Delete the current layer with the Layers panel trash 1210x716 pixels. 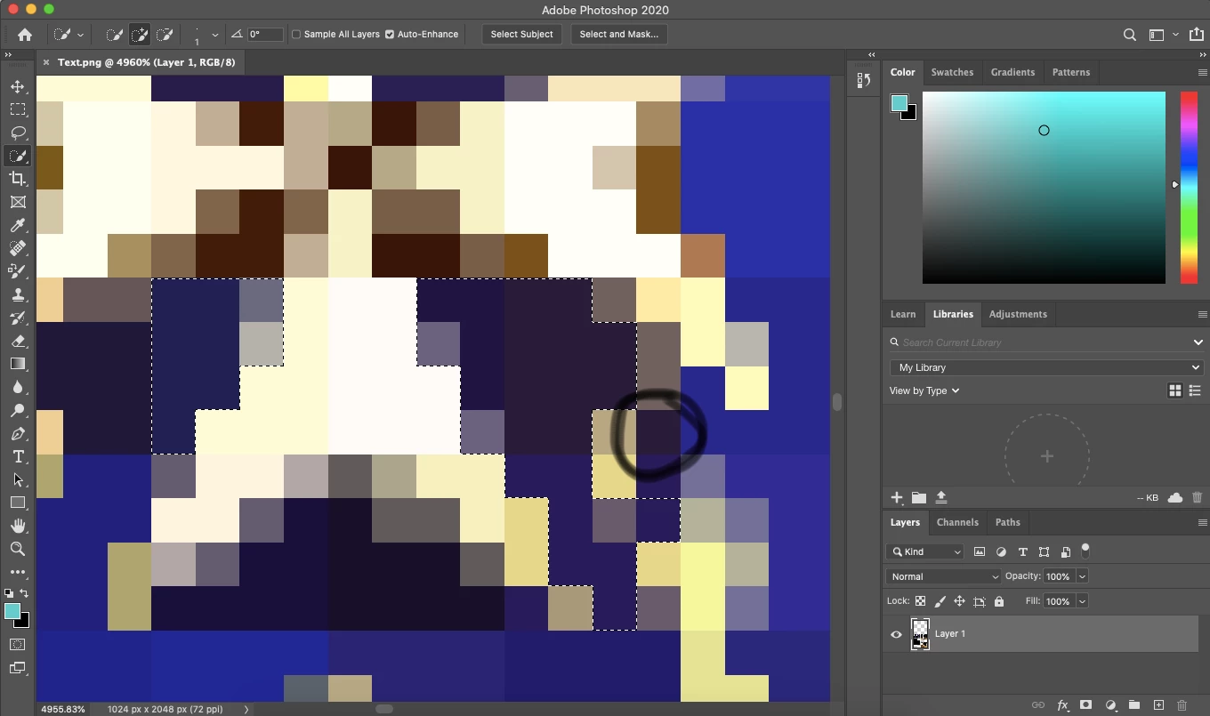(x=1182, y=705)
